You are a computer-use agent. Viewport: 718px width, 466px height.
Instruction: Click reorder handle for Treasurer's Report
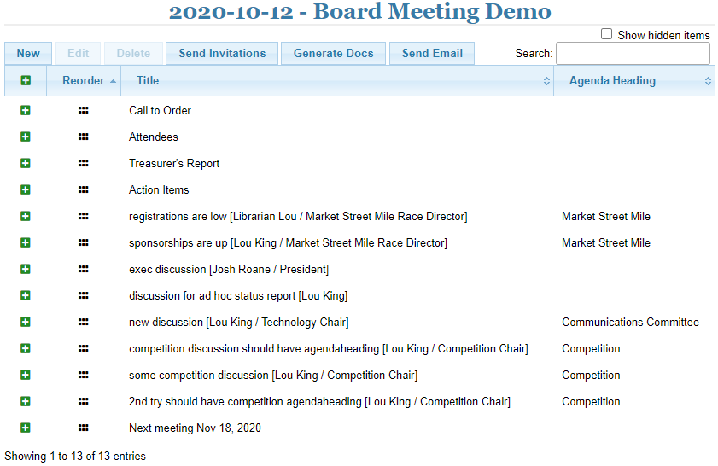(x=84, y=163)
